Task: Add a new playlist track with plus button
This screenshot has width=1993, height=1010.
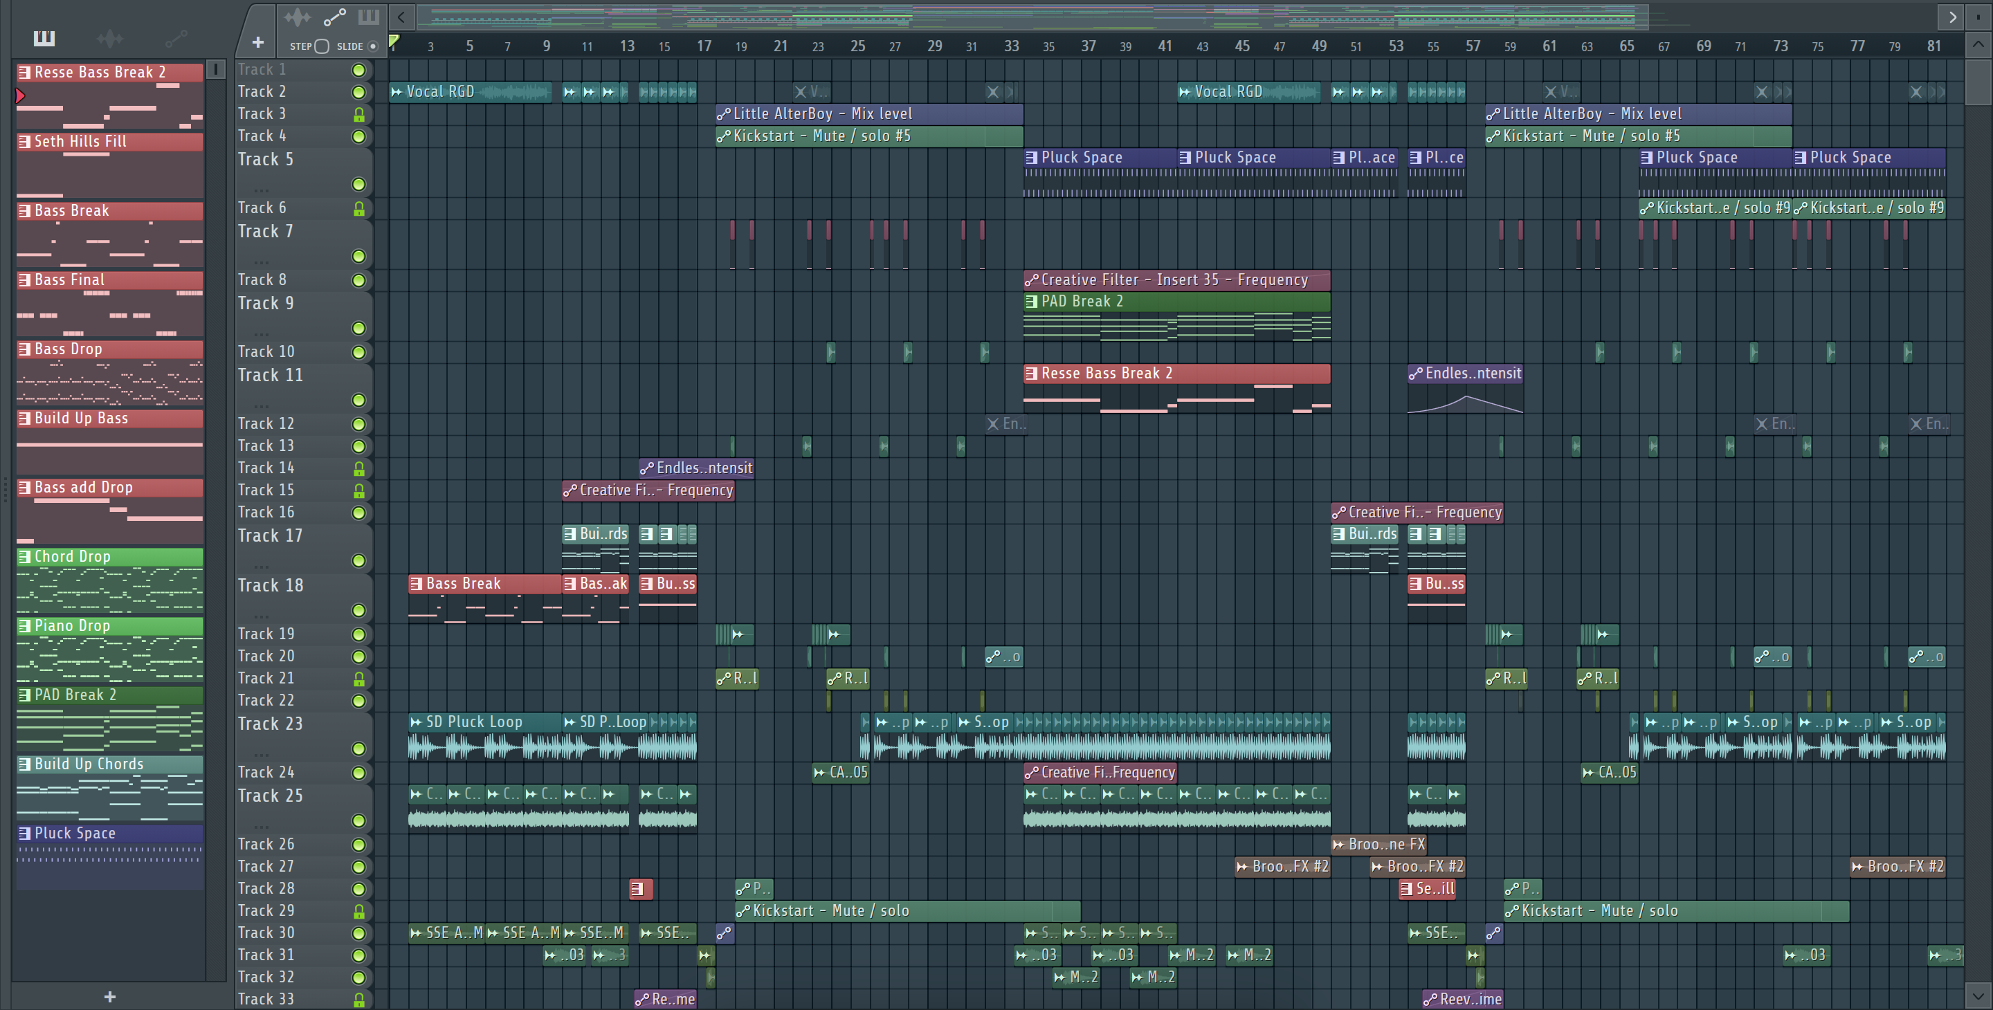Action: tap(257, 42)
